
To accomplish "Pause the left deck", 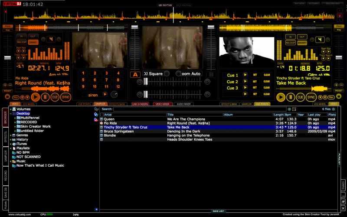I will (x=45, y=97).
